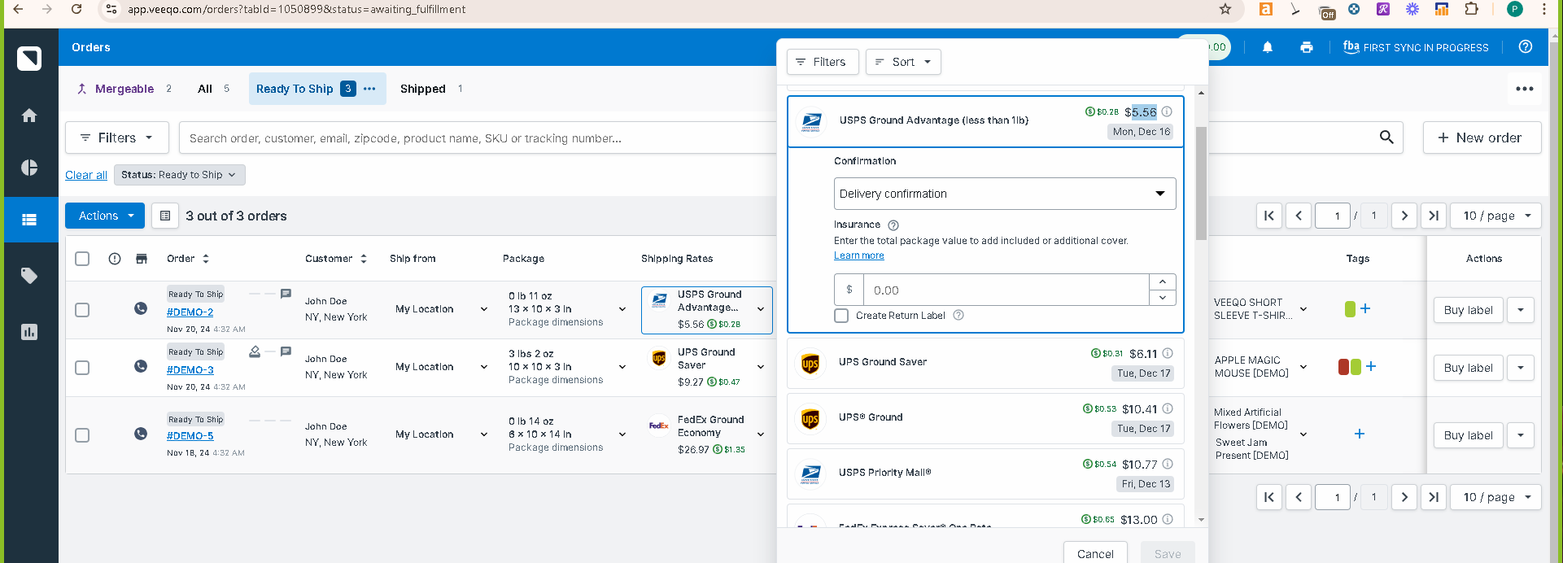The image size is (1563, 563).
Task: Open Buy label arrow dropdown for APPLE MAGIC MOUSE
Action: 1521,368
